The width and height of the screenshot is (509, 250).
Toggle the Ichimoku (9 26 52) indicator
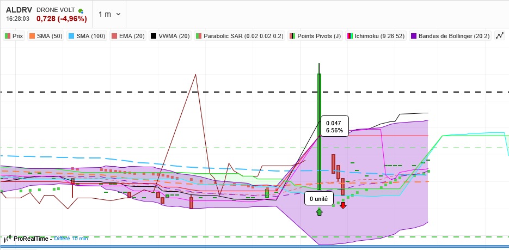click(x=376, y=36)
